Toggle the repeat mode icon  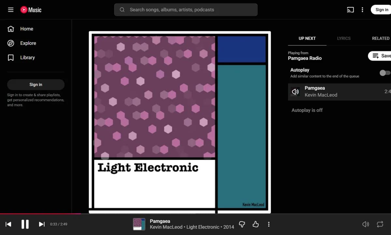pos(380,224)
